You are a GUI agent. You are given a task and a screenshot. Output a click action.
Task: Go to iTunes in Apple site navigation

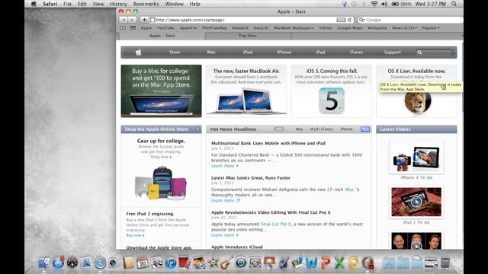(356, 53)
